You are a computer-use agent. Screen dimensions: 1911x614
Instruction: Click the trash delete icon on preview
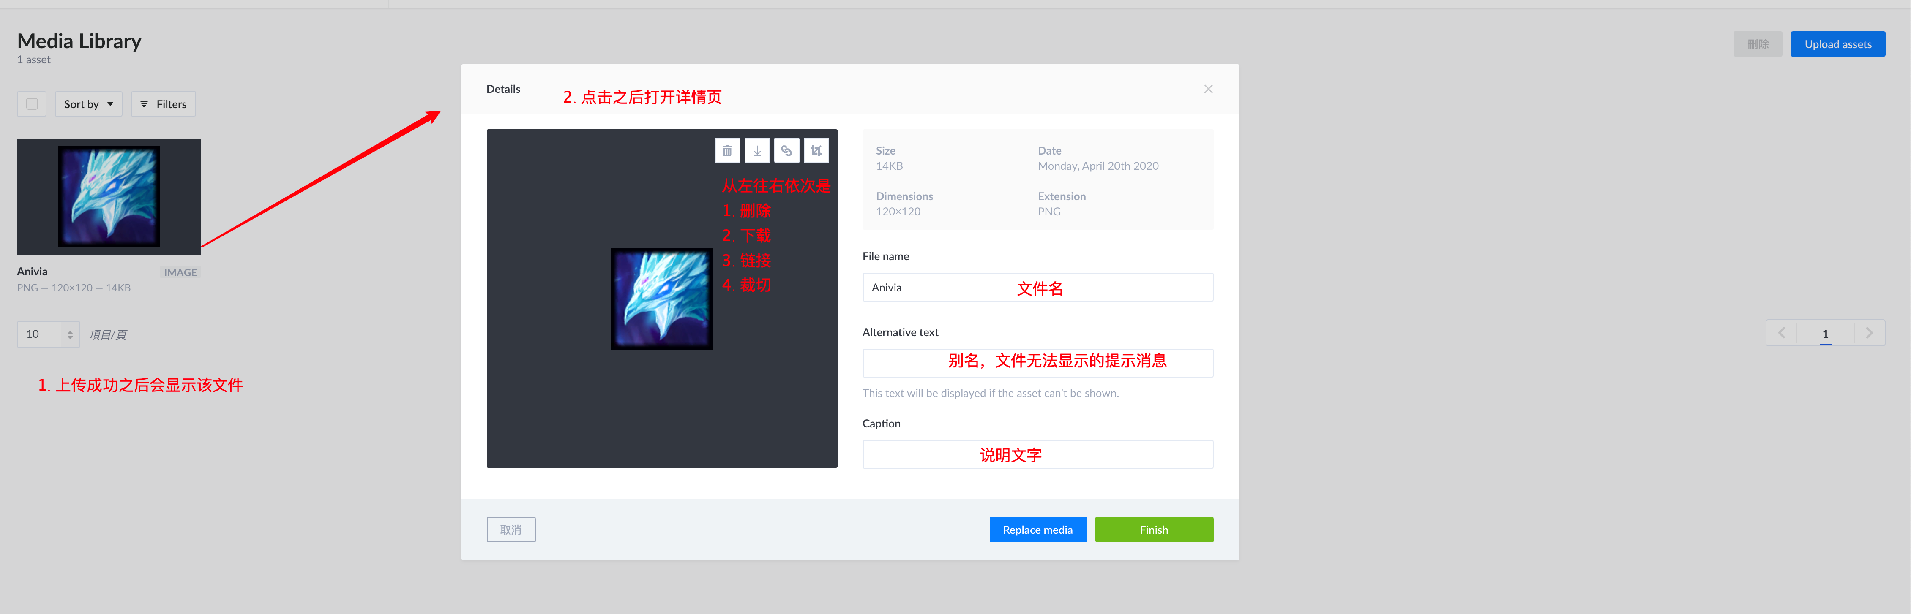point(727,150)
